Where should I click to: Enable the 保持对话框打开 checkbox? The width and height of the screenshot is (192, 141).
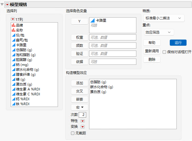click(164, 52)
